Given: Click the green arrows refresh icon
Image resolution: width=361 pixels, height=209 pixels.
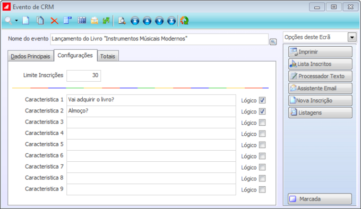Looking at the screenshot, I should (x=106, y=21).
